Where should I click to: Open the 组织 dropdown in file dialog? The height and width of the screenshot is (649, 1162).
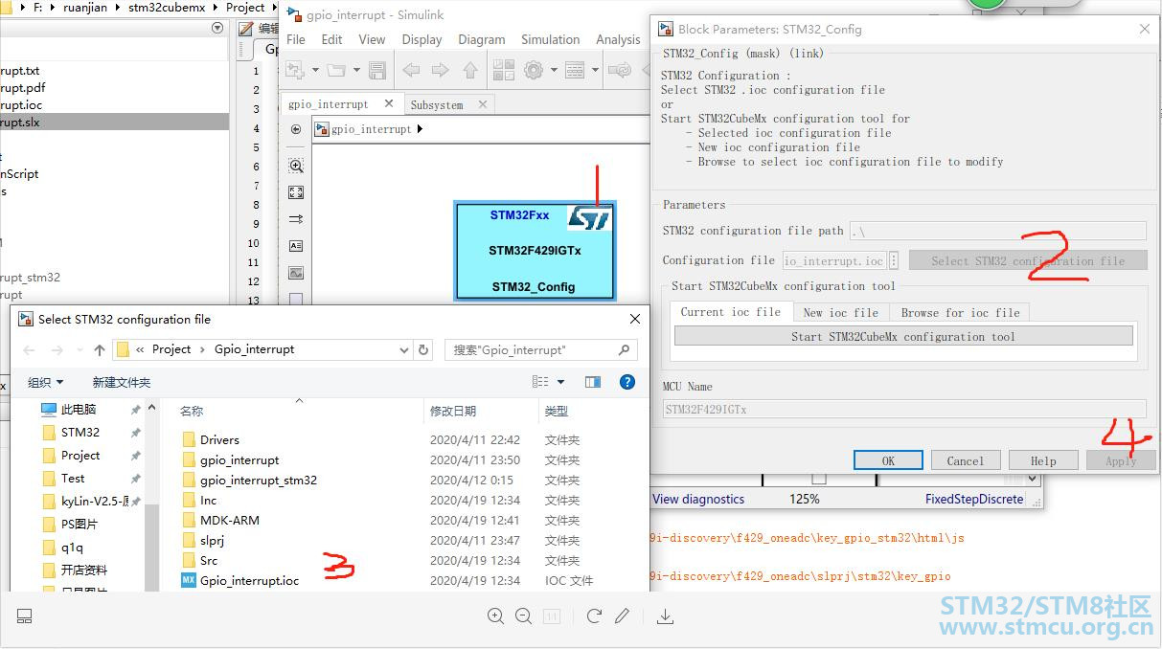[x=45, y=382]
